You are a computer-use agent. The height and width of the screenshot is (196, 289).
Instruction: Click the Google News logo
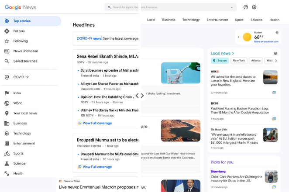pyautogui.click(x=20, y=7)
